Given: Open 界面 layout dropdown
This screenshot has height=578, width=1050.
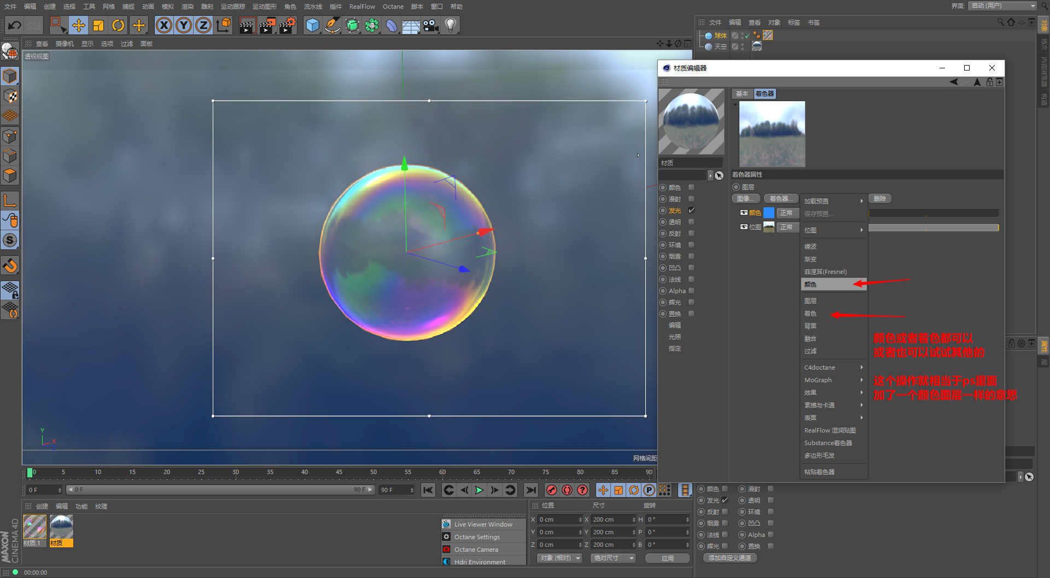Looking at the screenshot, I should pos(1003,6).
